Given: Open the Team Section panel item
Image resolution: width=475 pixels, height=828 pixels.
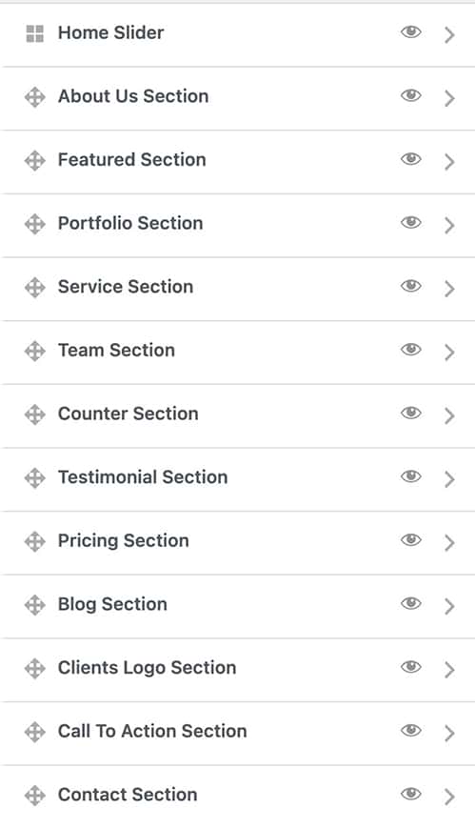Looking at the screenshot, I should click(x=238, y=353).
